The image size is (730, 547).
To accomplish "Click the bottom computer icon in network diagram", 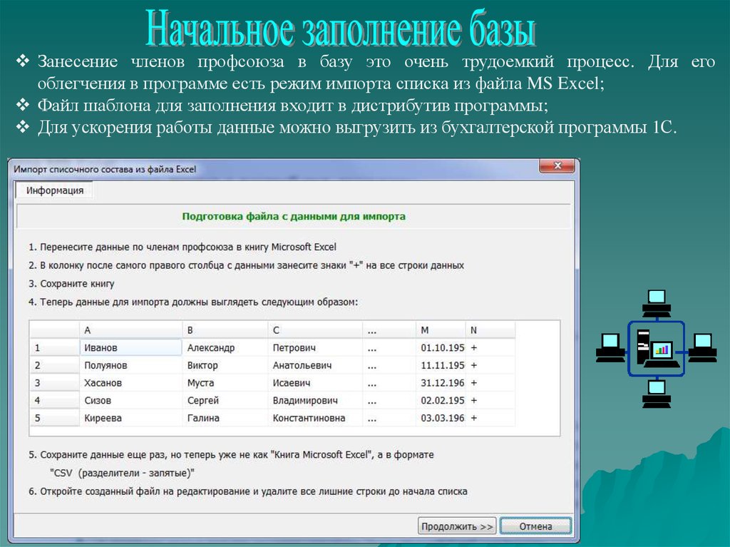I will tap(656, 393).
